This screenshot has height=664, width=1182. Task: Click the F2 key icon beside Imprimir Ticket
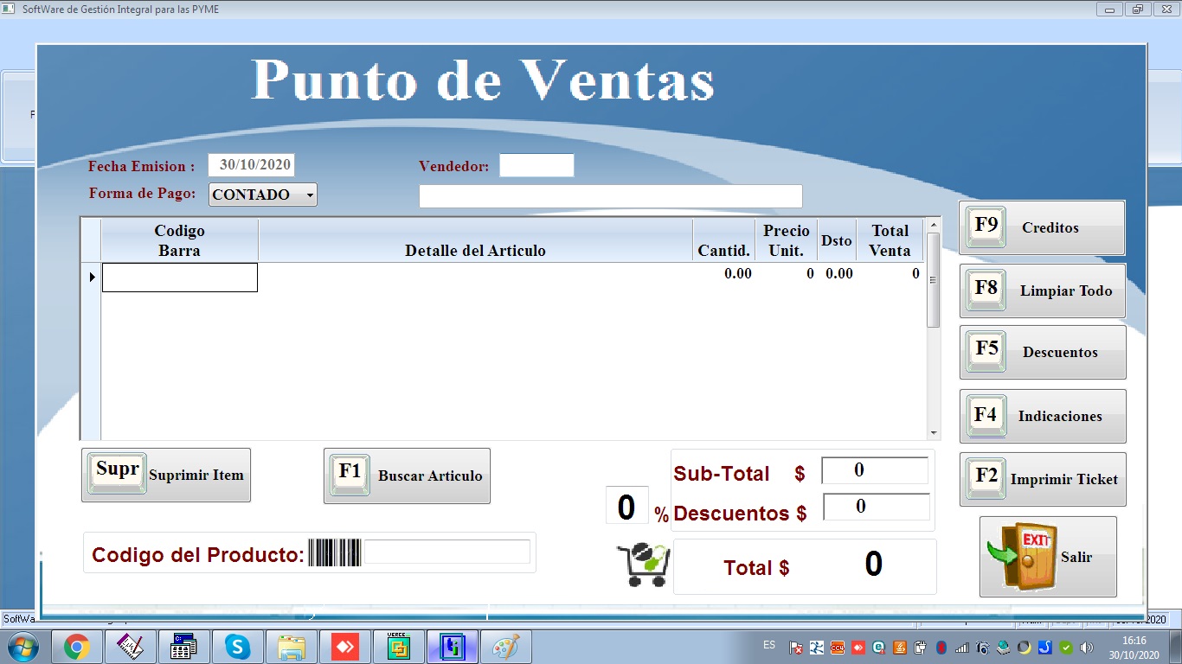(986, 478)
